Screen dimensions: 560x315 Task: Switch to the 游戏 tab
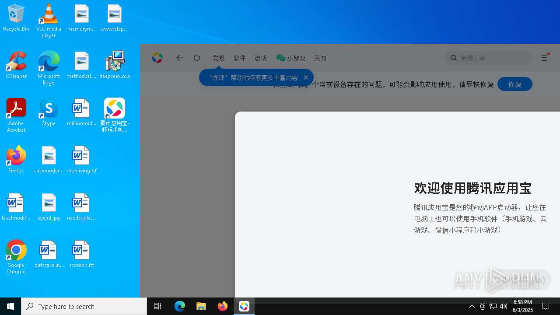coord(261,58)
